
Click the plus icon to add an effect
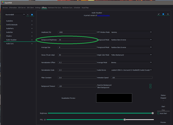pyautogui.click(x=28, y=15)
